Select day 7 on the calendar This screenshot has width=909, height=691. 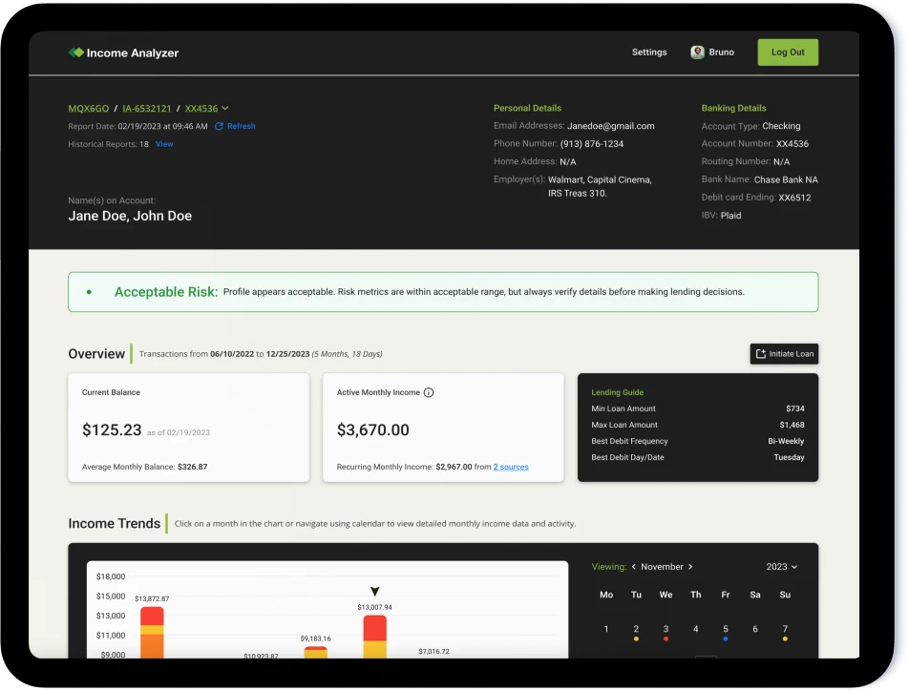point(785,628)
